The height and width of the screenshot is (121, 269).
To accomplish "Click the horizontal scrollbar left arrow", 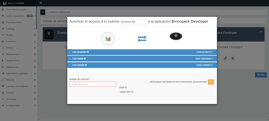I will 39,119.
